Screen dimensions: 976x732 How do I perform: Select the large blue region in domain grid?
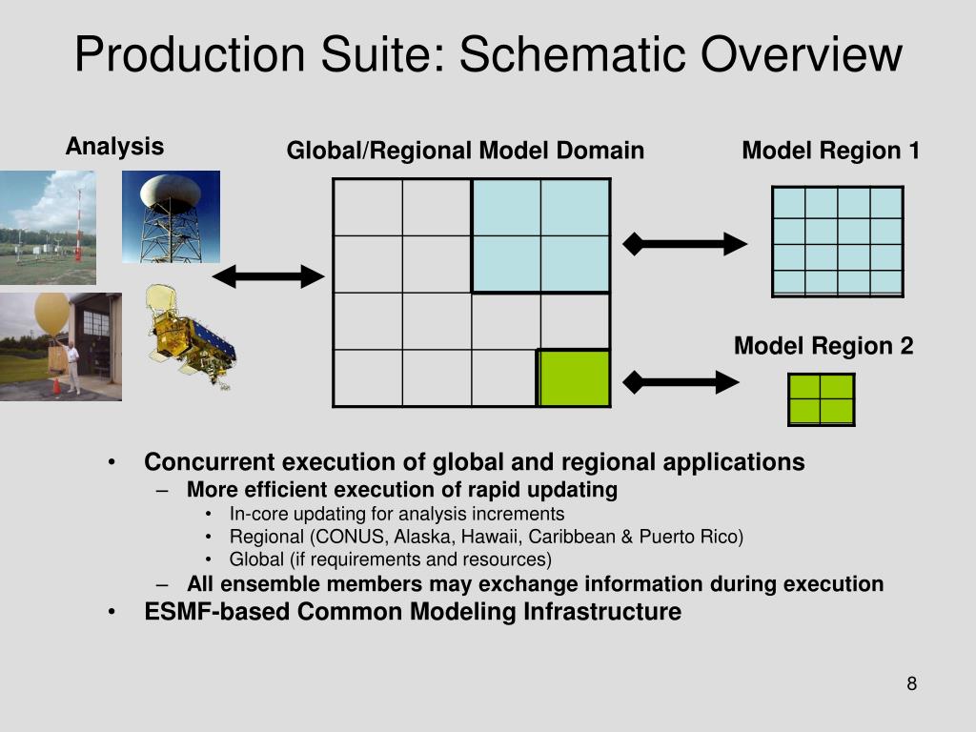click(x=541, y=236)
